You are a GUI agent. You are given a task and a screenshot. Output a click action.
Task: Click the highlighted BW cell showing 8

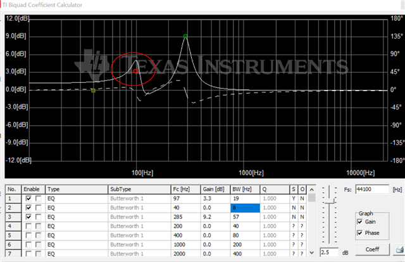[245, 208]
